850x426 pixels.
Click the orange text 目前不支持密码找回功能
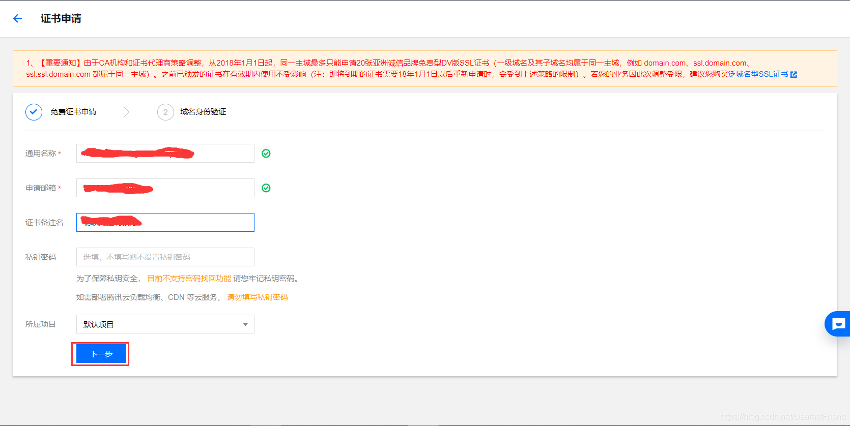point(189,279)
